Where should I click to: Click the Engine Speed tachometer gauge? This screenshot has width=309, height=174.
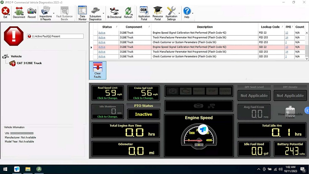click(x=199, y=136)
